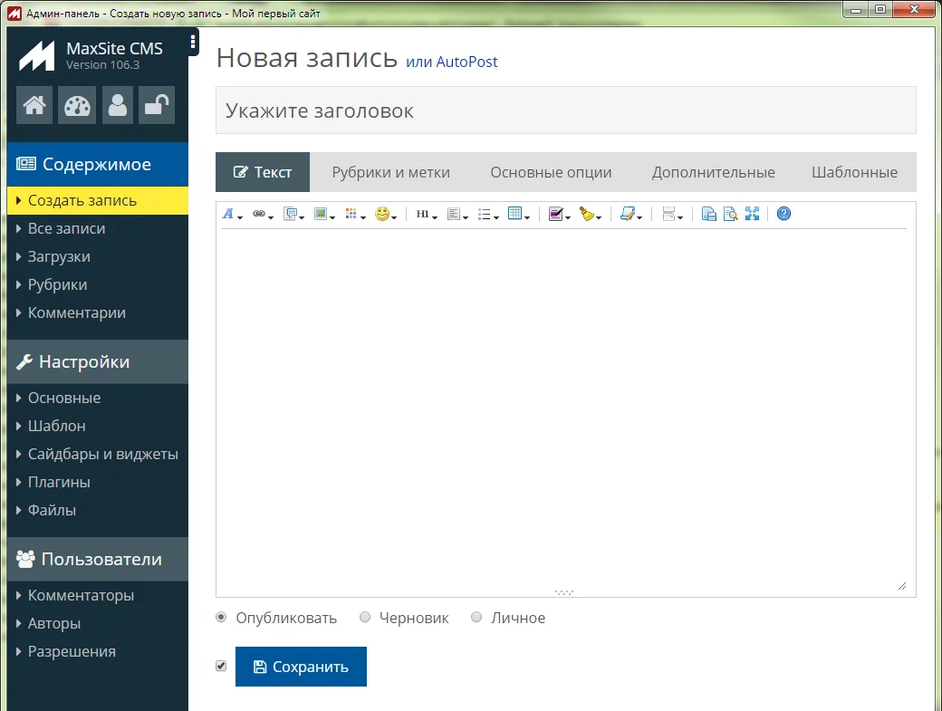Open the editor help icon
The image size is (942, 711).
pyautogui.click(x=783, y=214)
